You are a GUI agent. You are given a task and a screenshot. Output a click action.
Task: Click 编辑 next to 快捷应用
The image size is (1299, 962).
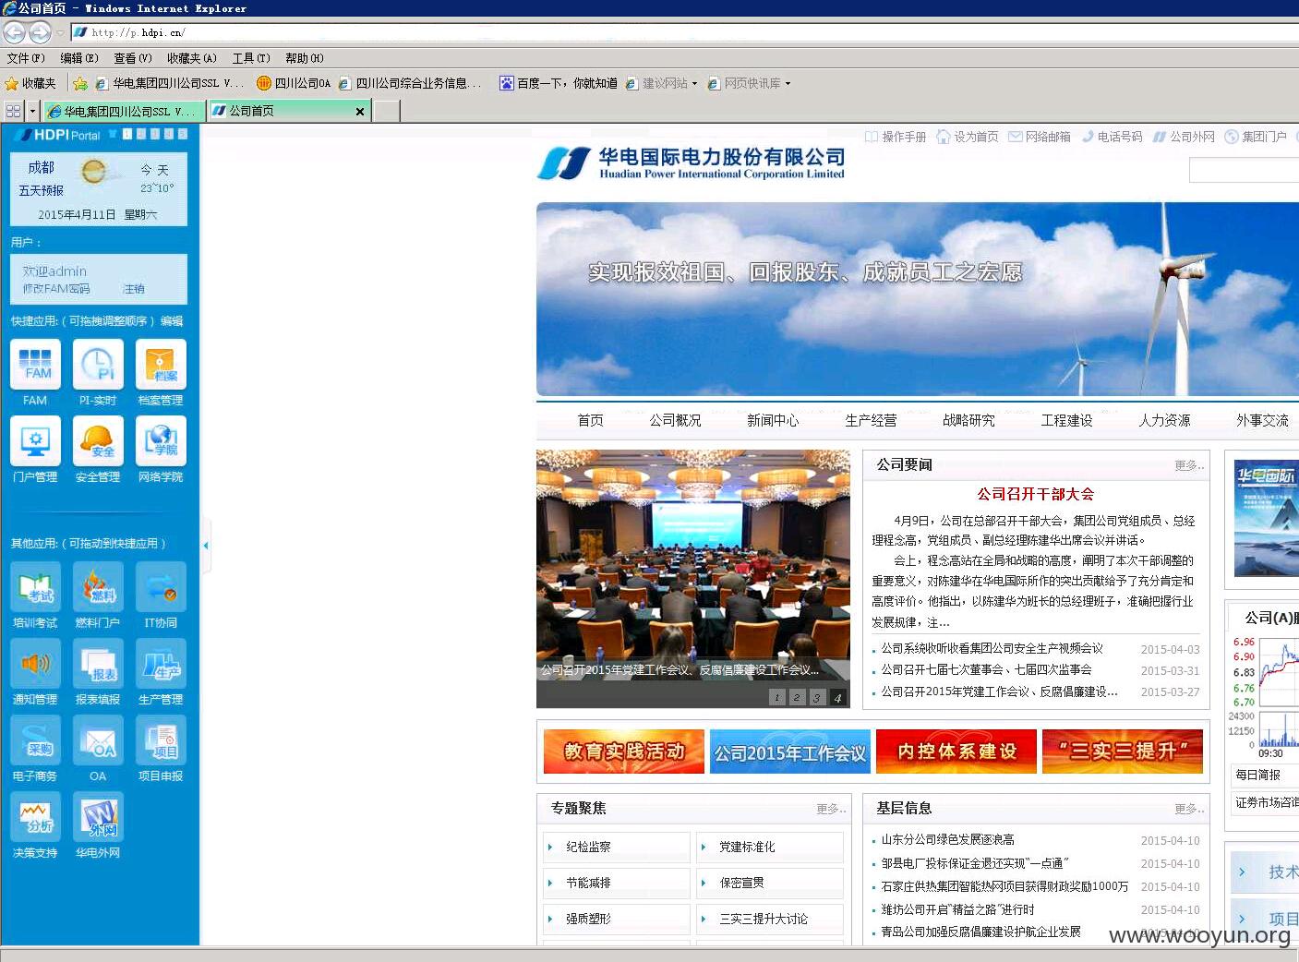[x=172, y=321]
